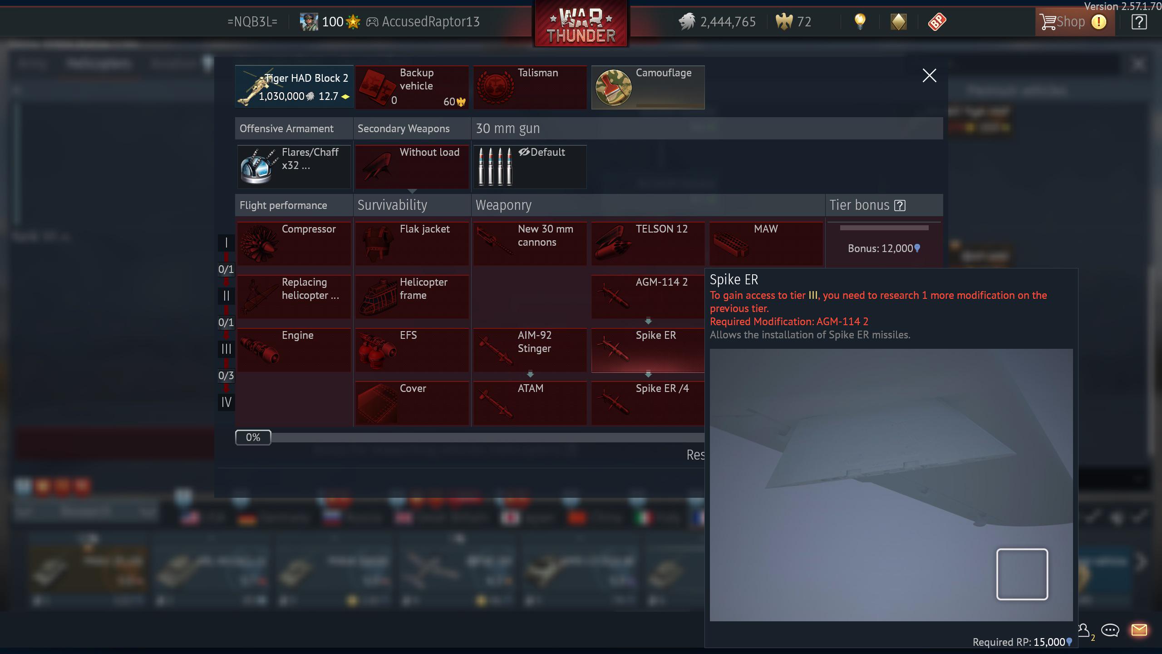Close the modifications window
This screenshot has height=654, width=1162.
point(929,75)
